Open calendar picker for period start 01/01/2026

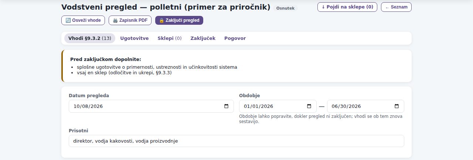(x=309, y=106)
